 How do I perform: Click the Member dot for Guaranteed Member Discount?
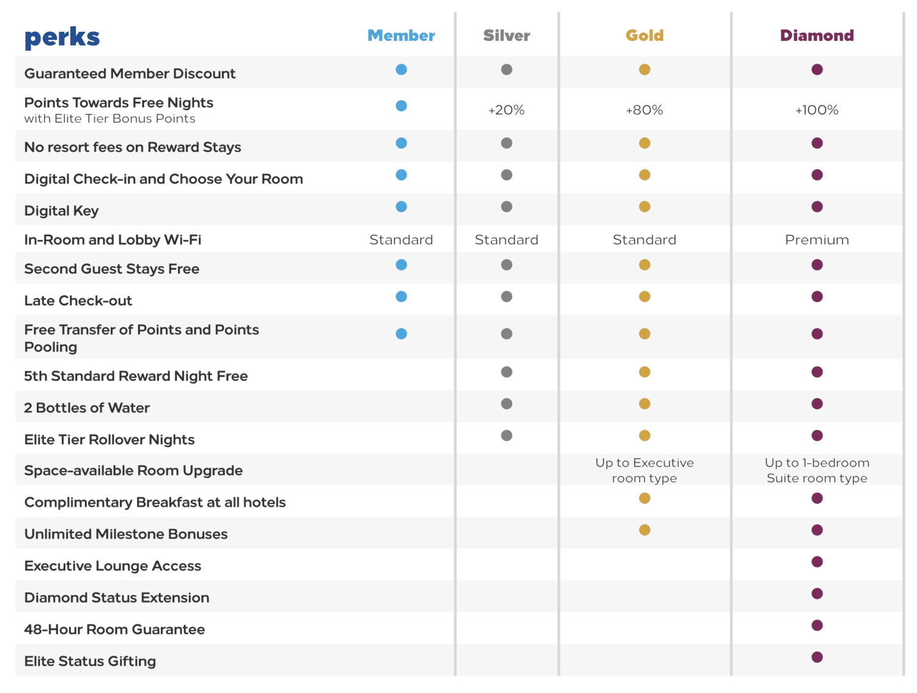pyautogui.click(x=401, y=70)
